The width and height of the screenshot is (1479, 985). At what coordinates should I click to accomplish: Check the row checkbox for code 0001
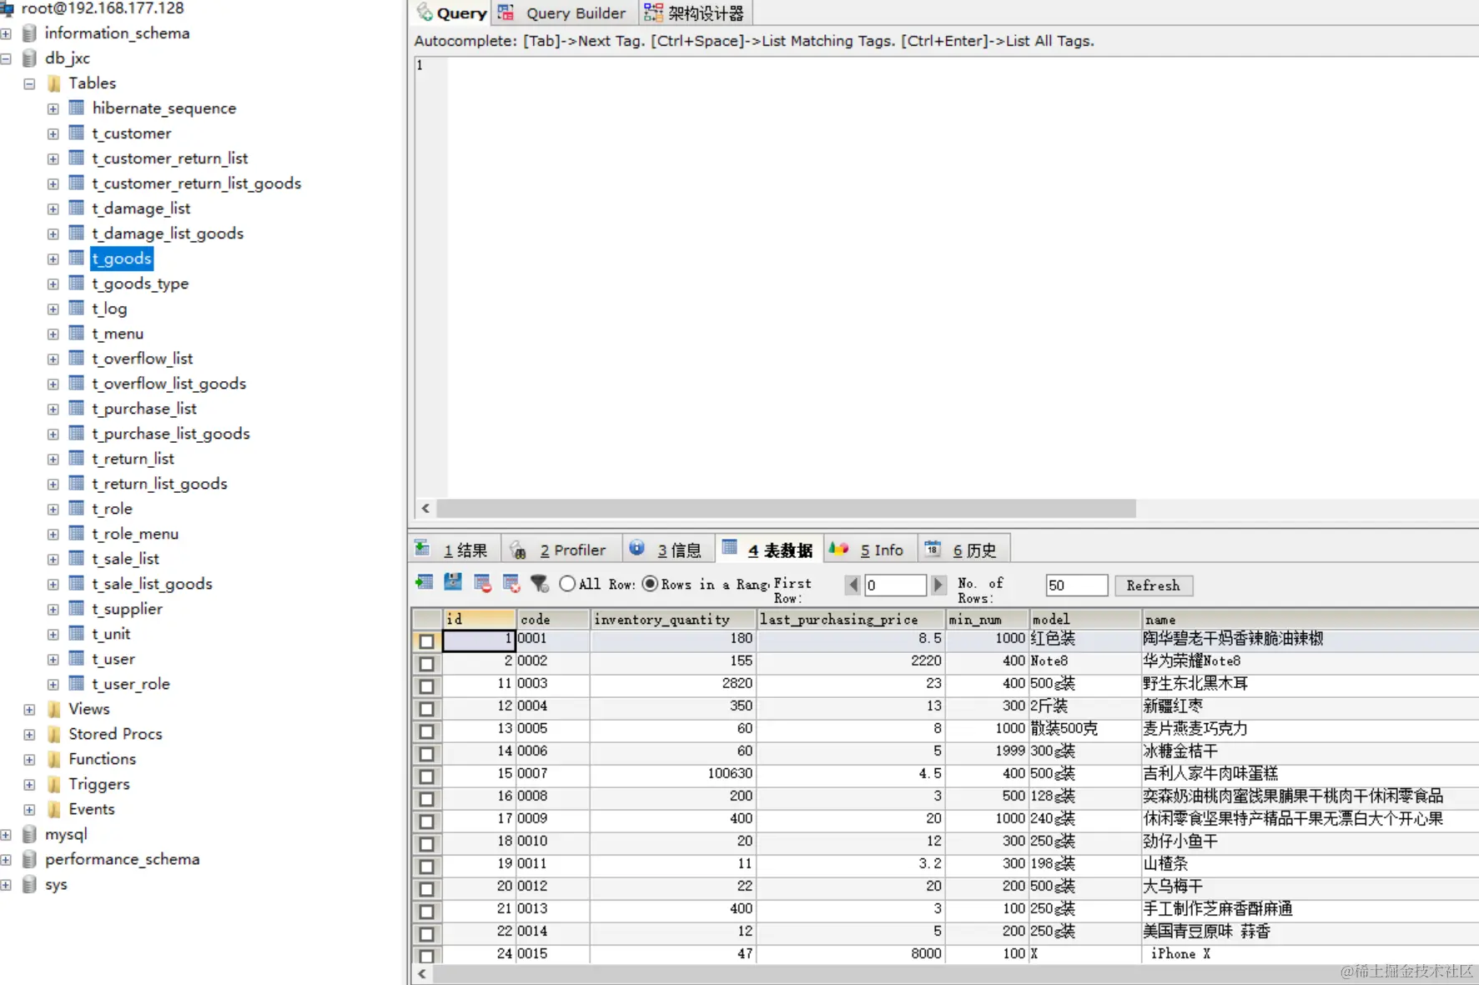tap(426, 641)
